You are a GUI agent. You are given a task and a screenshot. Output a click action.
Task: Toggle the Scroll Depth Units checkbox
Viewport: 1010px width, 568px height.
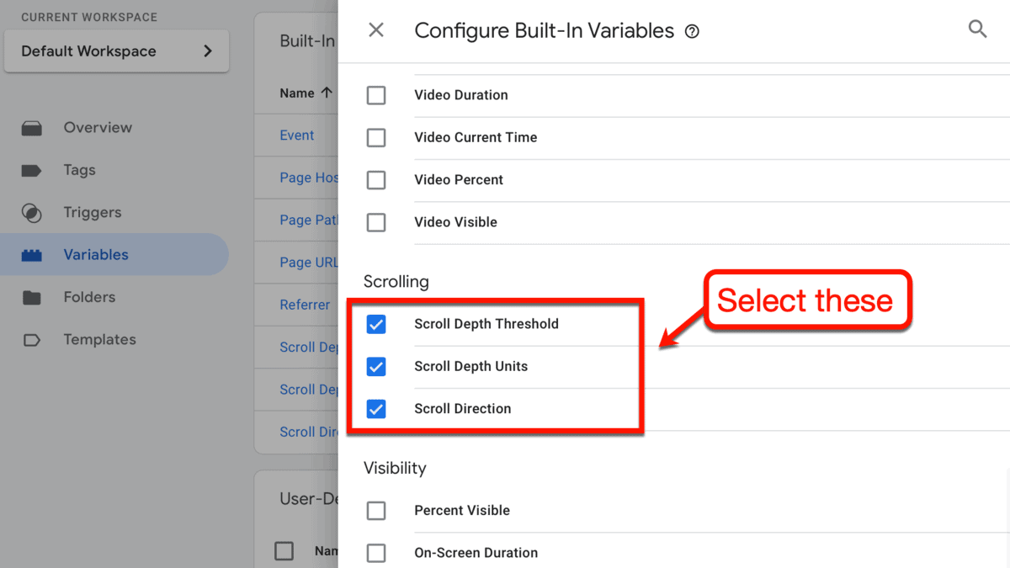pyautogui.click(x=376, y=367)
